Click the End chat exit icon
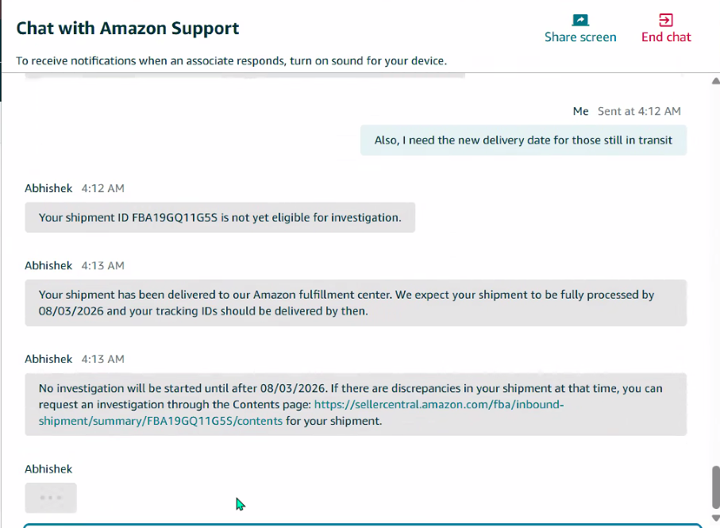The width and height of the screenshot is (720, 528). click(x=666, y=20)
